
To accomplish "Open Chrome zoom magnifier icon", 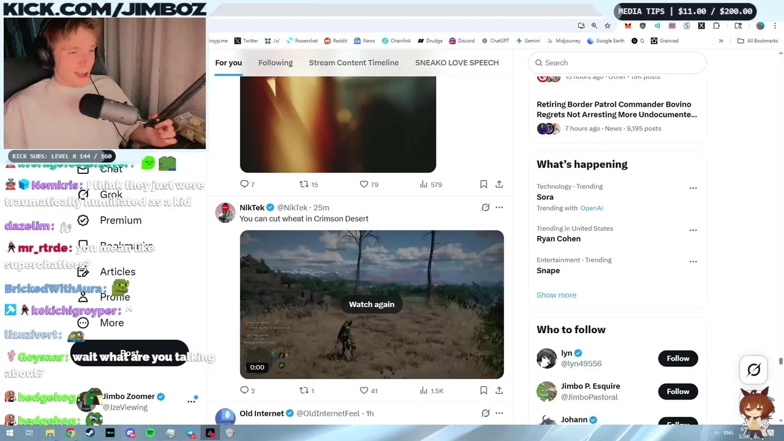I will coord(594,26).
